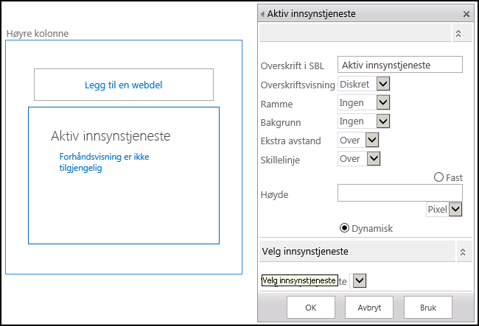Close the Aktiv innsynstjeneste tool pane
Image resolution: width=479 pixels, height=326 pixels.
(466, 14)
